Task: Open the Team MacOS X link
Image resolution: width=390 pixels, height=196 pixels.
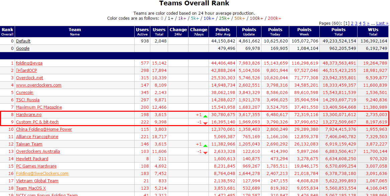Action: coord(31,188)
